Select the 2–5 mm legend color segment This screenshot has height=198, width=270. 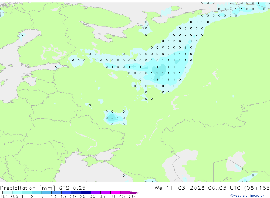tap(37, 193)
